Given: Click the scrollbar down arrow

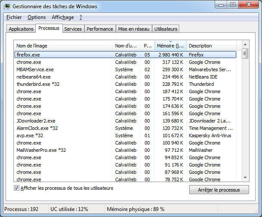Looking at the screenshot, I should tap(245, 178).
